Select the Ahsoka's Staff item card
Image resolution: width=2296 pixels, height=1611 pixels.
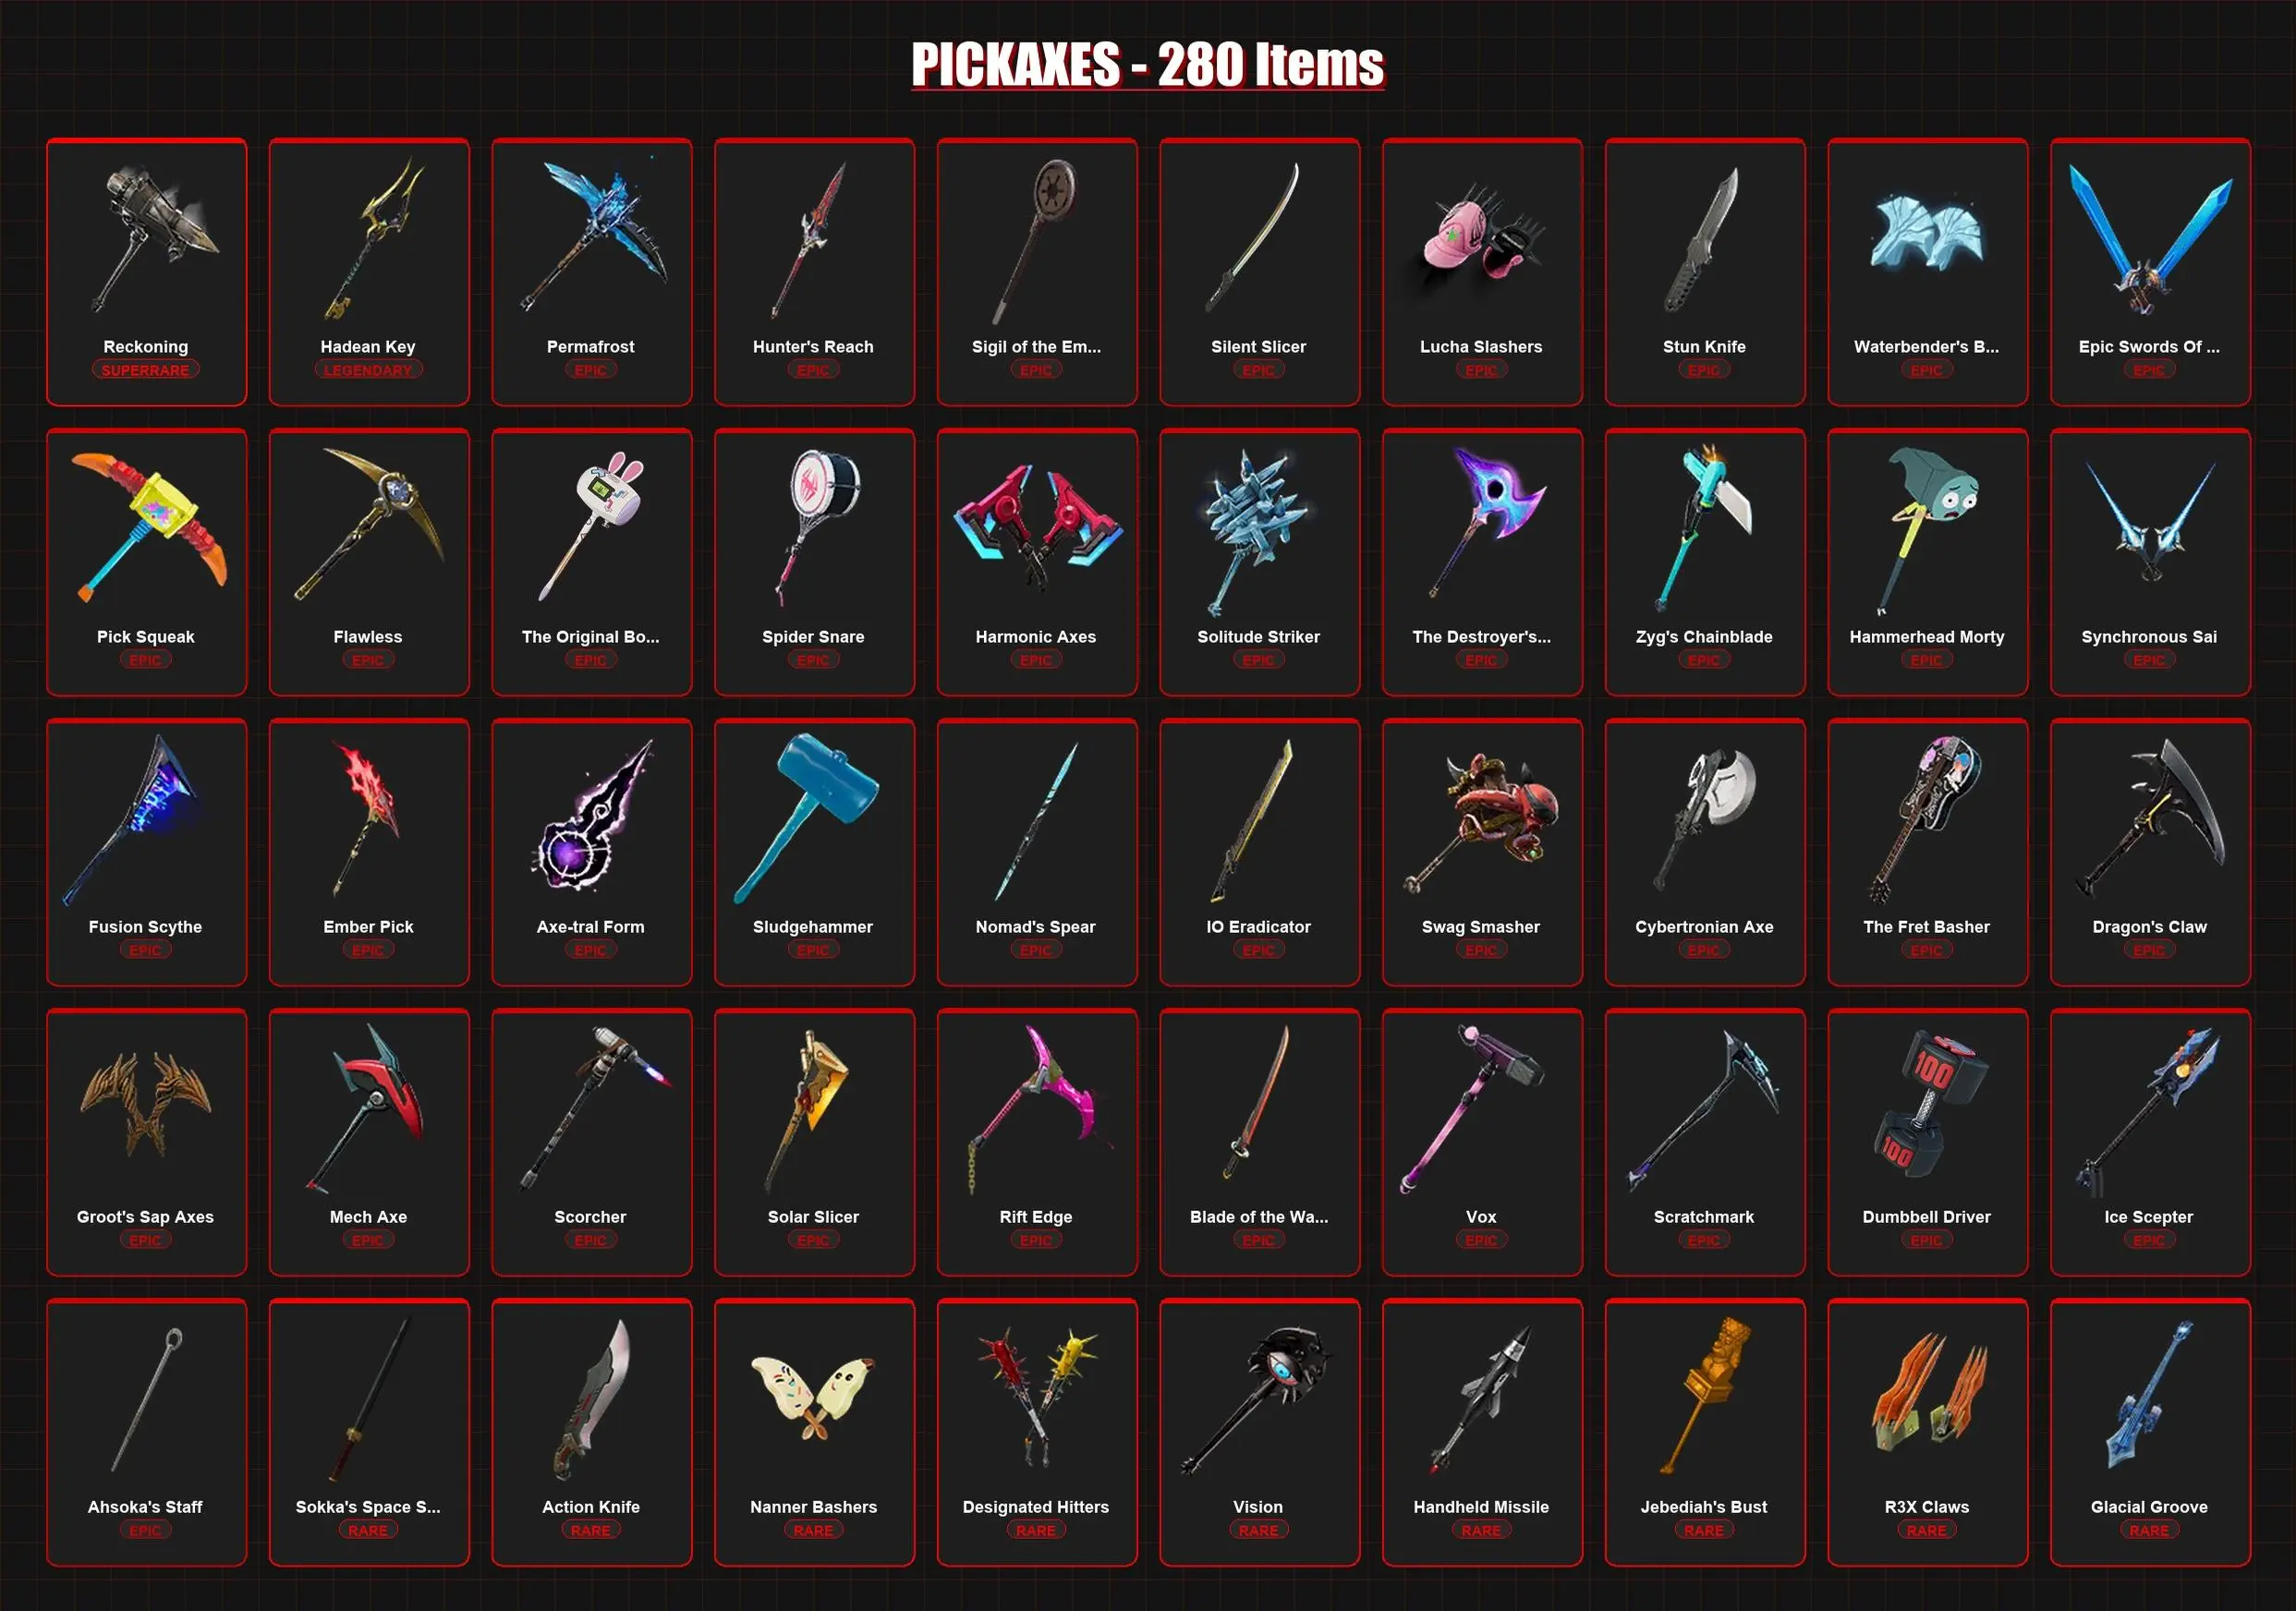[x=146, y=1432]
